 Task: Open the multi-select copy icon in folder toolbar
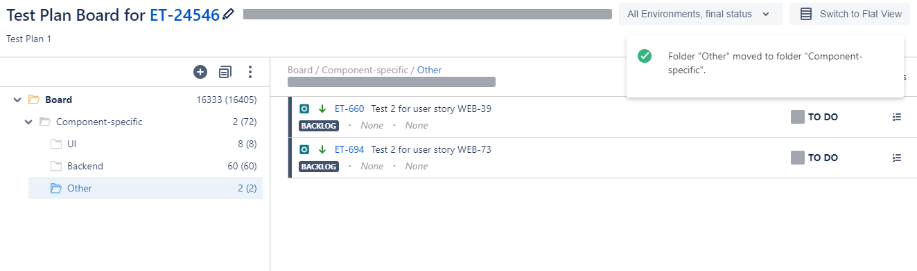coord(225,72)
